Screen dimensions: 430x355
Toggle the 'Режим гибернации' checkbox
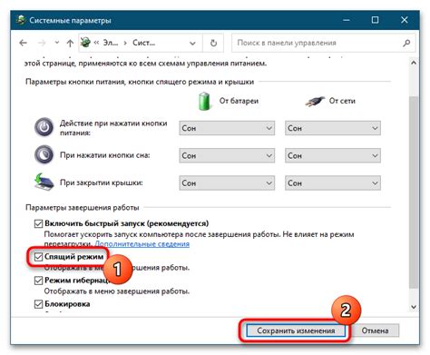38,281
